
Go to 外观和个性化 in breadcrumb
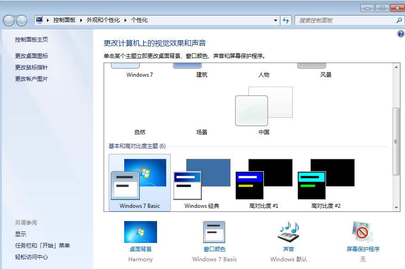103,21
